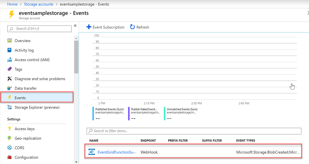Click the Data transfer bucket icon
Viewport: 309px width, 164px height.
(10, 88)
